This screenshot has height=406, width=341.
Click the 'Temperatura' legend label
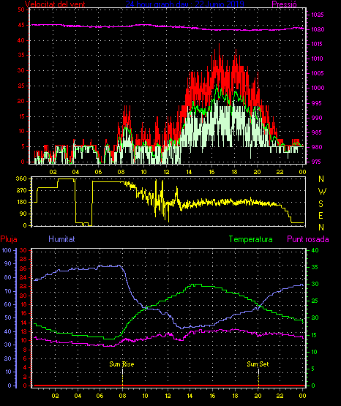click(x=251, y=239)
